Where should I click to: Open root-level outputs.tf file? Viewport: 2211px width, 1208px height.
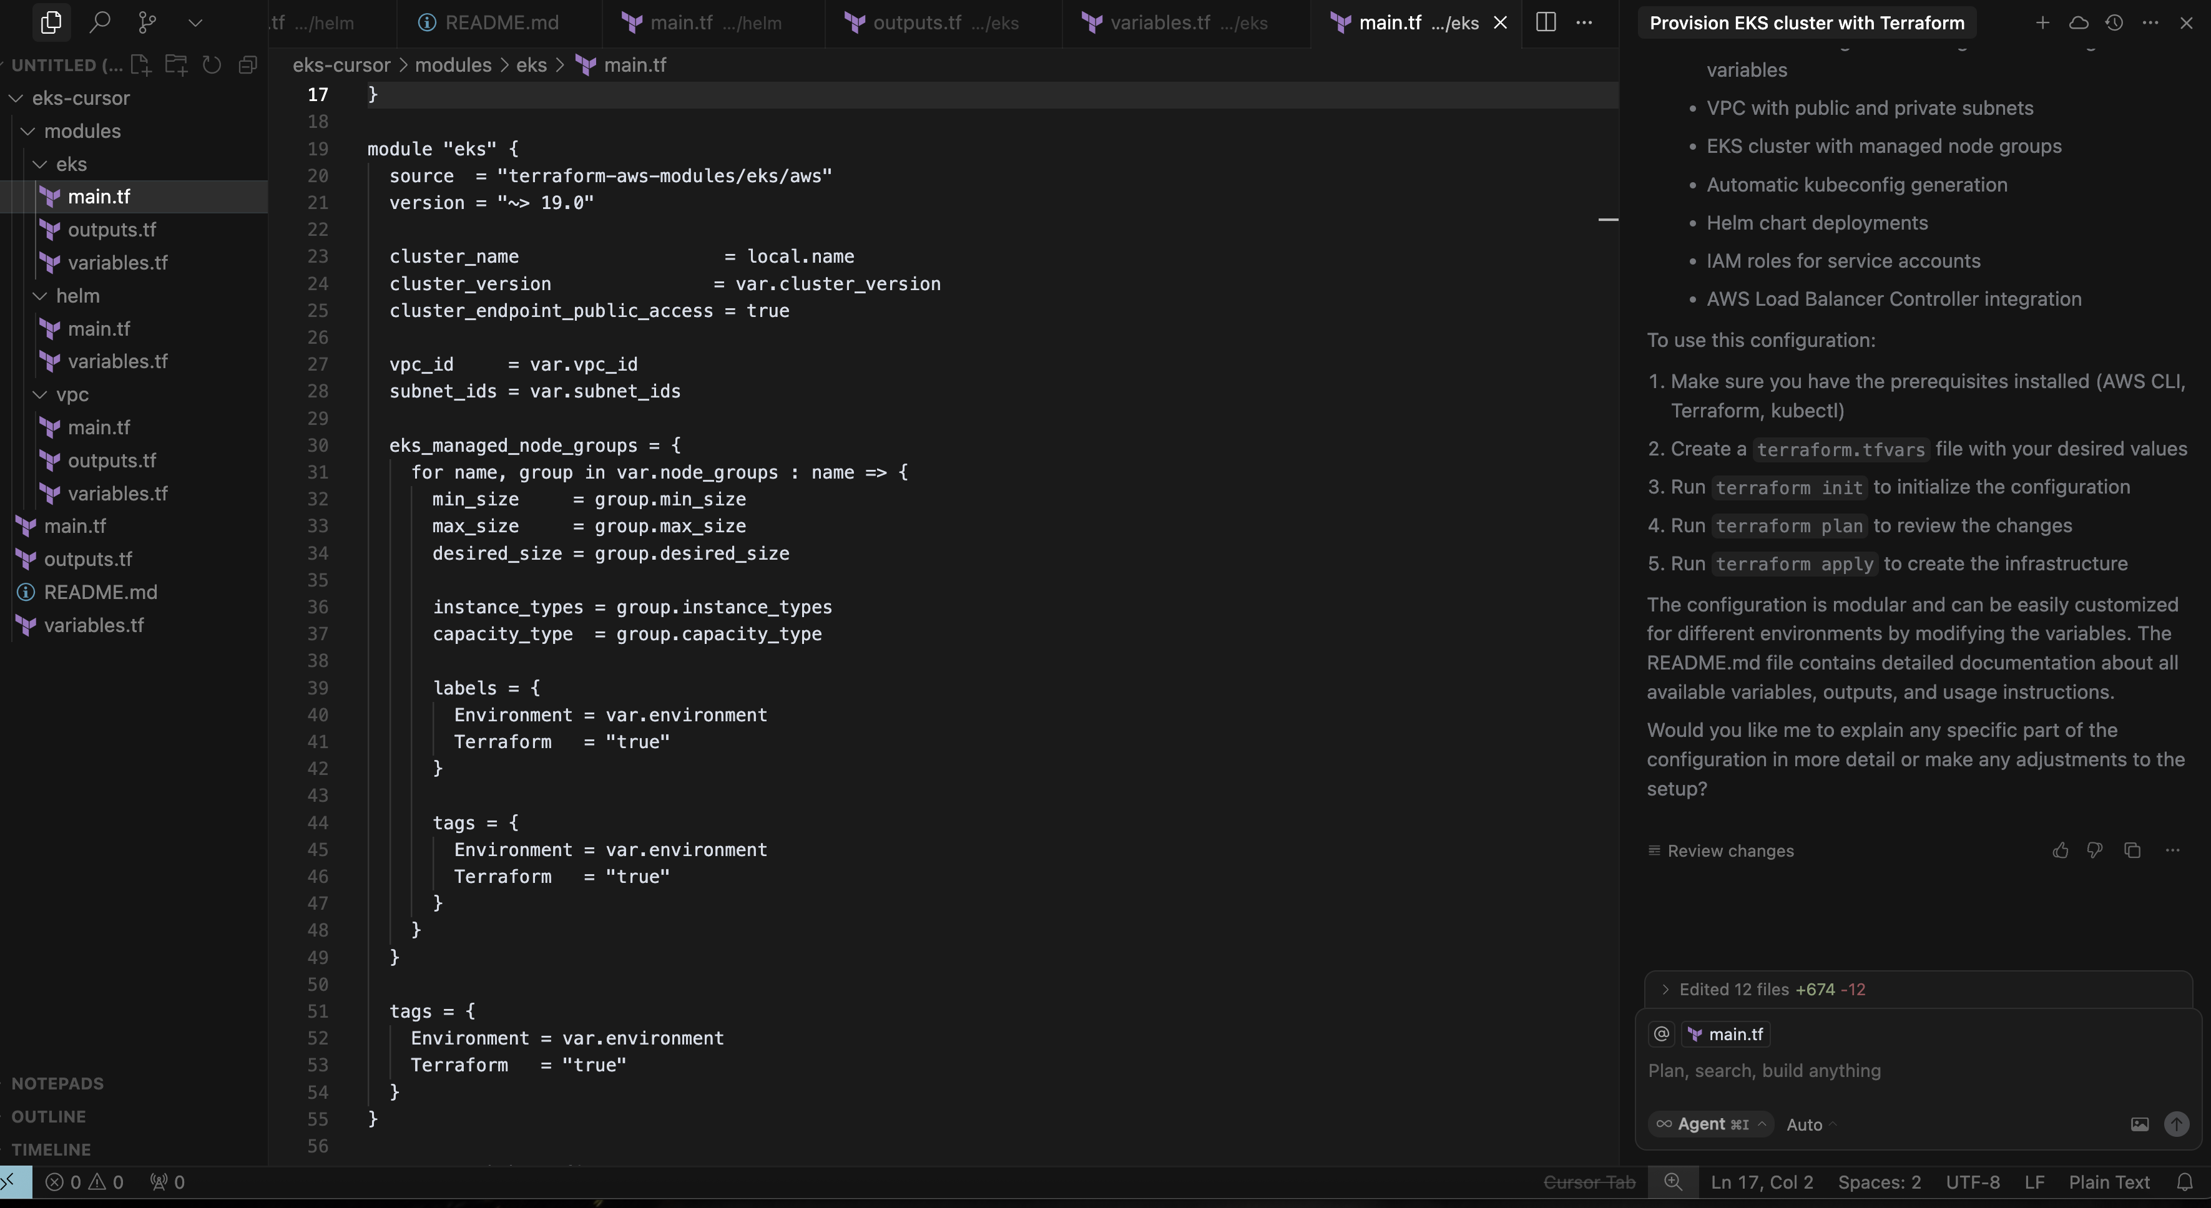pos(87,559)
